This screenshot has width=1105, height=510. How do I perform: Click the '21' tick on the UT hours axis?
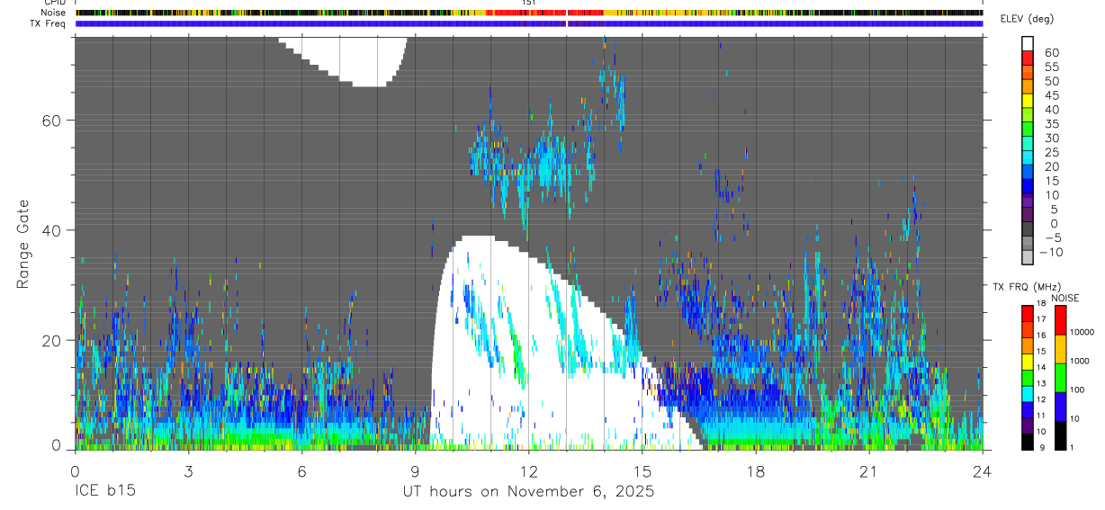tap(869, 470)
